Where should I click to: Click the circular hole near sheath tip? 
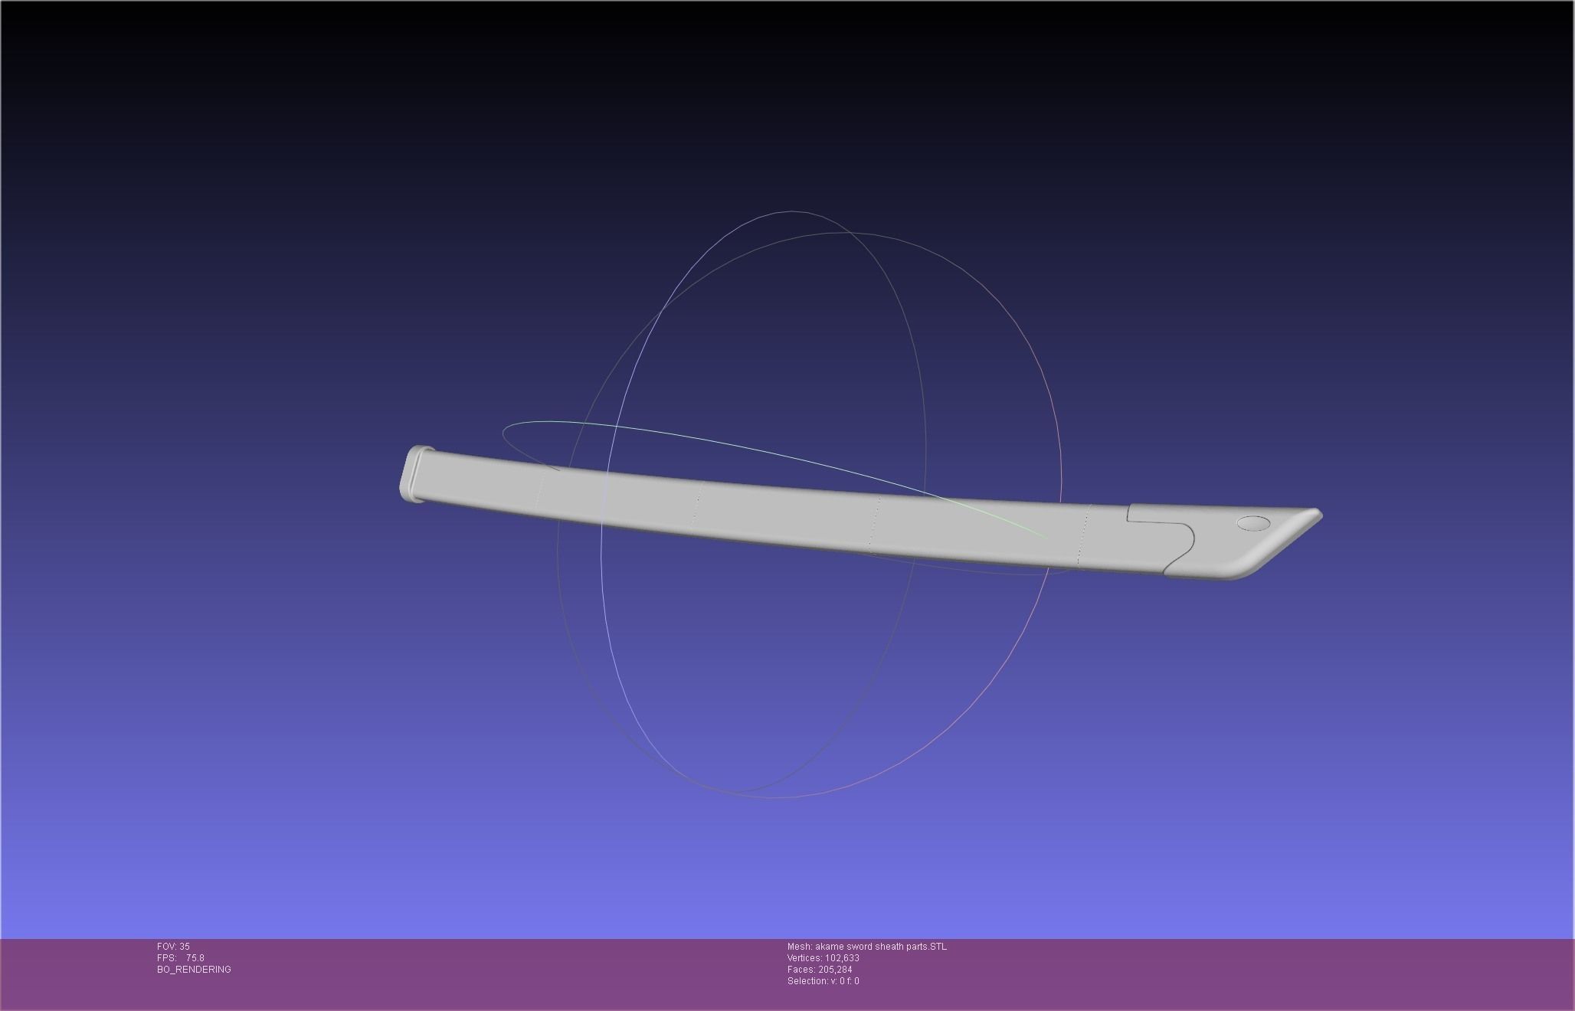pyautogui.click(x=1253, y=524)
